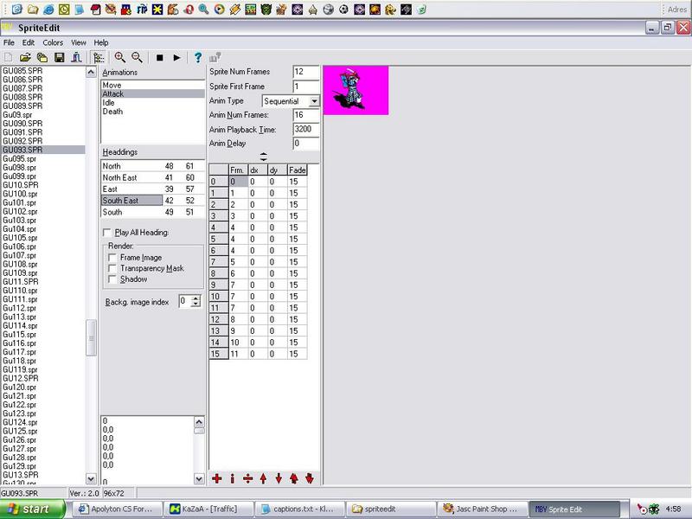Select the Death animation entry
The image size is (692, 519).
click(112, 112)
